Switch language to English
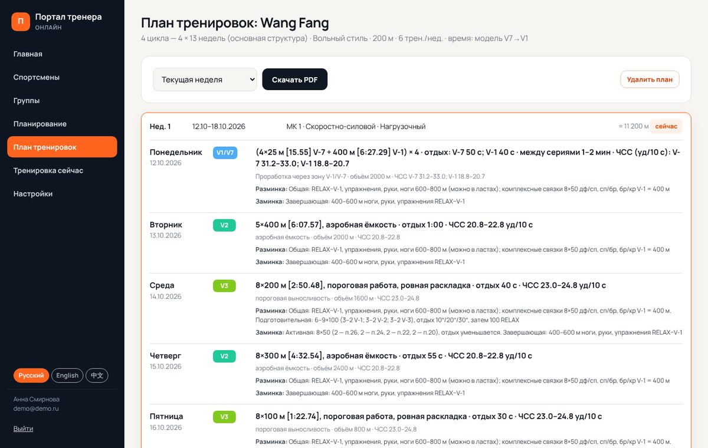The height and width of the screenshot is (448, 708). pyautogui.click(x=67, y=375)
